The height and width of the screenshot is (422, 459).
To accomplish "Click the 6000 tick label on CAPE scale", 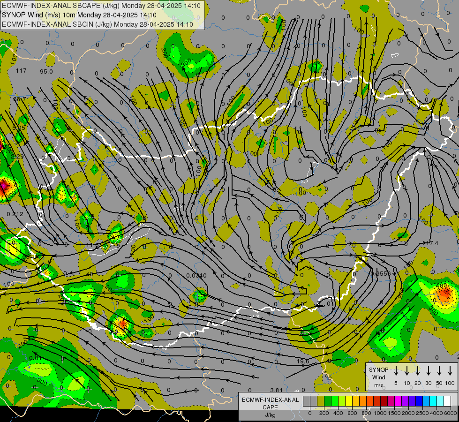I will point(451,413).
